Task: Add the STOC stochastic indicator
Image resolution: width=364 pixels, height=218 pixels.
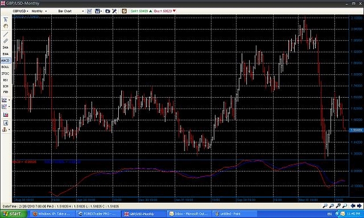Action: pos(5,73)
